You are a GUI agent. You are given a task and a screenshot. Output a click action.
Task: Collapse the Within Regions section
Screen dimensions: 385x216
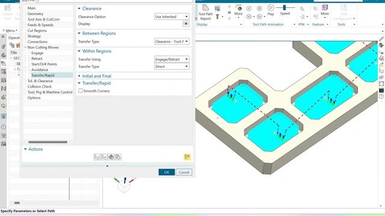click(79, 51)
